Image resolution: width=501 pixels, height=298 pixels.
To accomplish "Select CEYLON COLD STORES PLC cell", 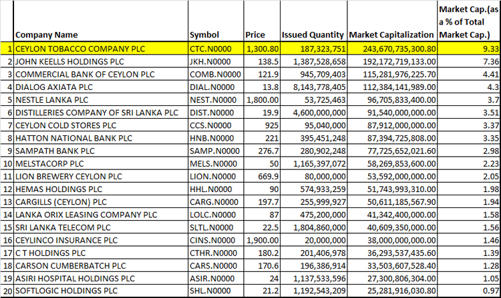I will click(101, 125).
